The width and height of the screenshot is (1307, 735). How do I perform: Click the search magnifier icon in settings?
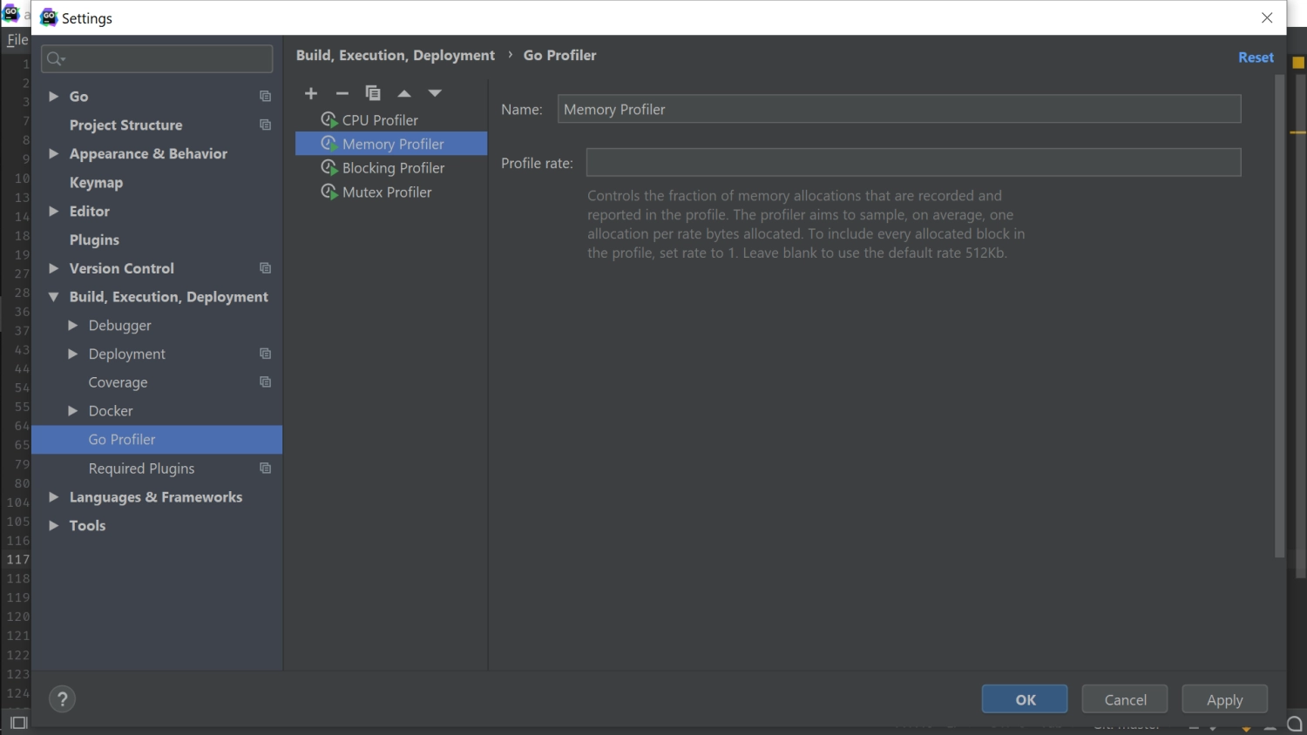56,58
